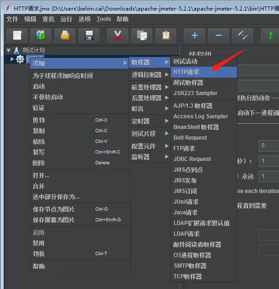Click the thread count field showing 5
This screenshot has height=289, width=279.
[x=269, y=146]
